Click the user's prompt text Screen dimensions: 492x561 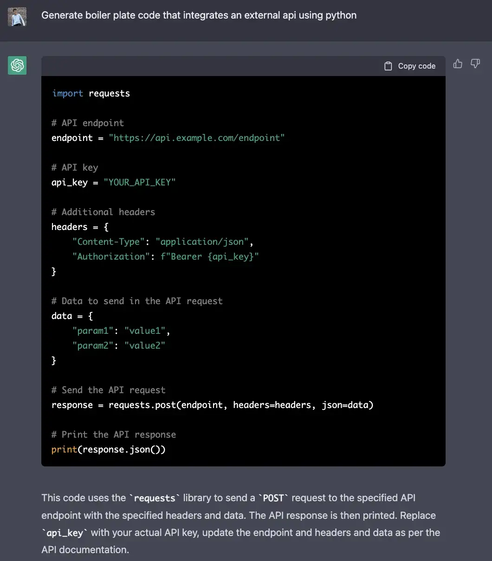click(x=199, y=15)
